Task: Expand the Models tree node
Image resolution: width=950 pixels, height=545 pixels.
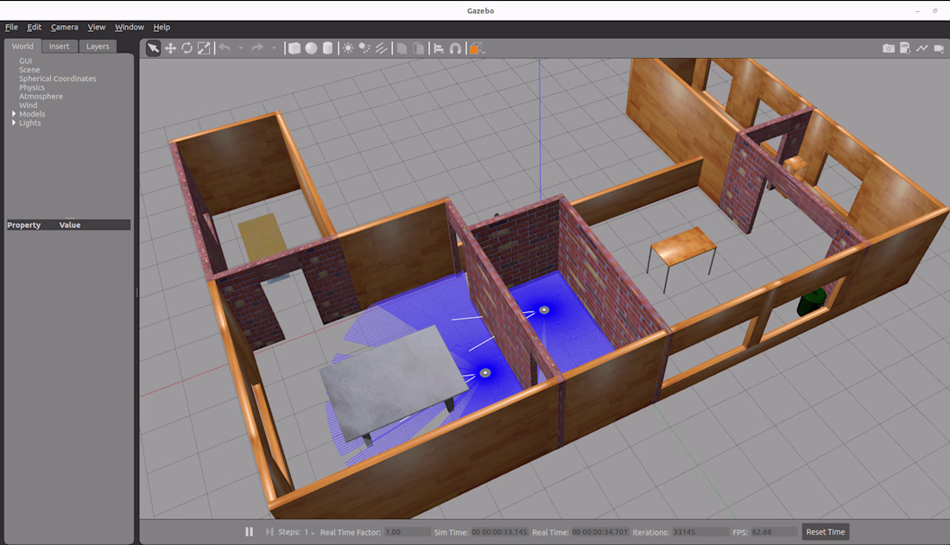Action: pyautogui.click(x=14, y=114)
